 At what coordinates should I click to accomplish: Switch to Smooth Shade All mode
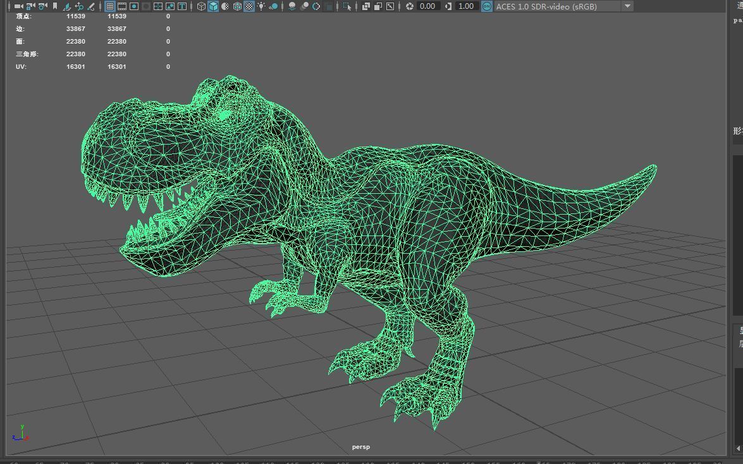pos(213,6)
